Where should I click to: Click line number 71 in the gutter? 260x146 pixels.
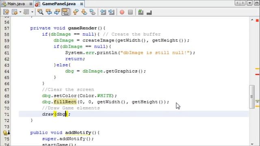(x=6, y=114)
